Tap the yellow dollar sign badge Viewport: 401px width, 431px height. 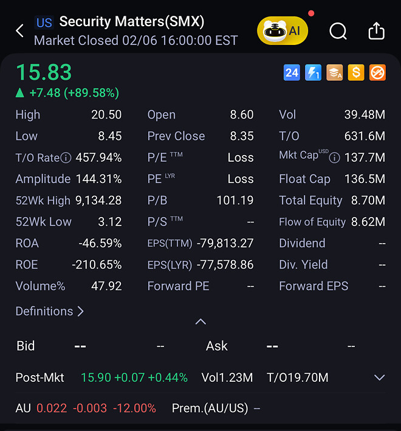pos(355,73)
